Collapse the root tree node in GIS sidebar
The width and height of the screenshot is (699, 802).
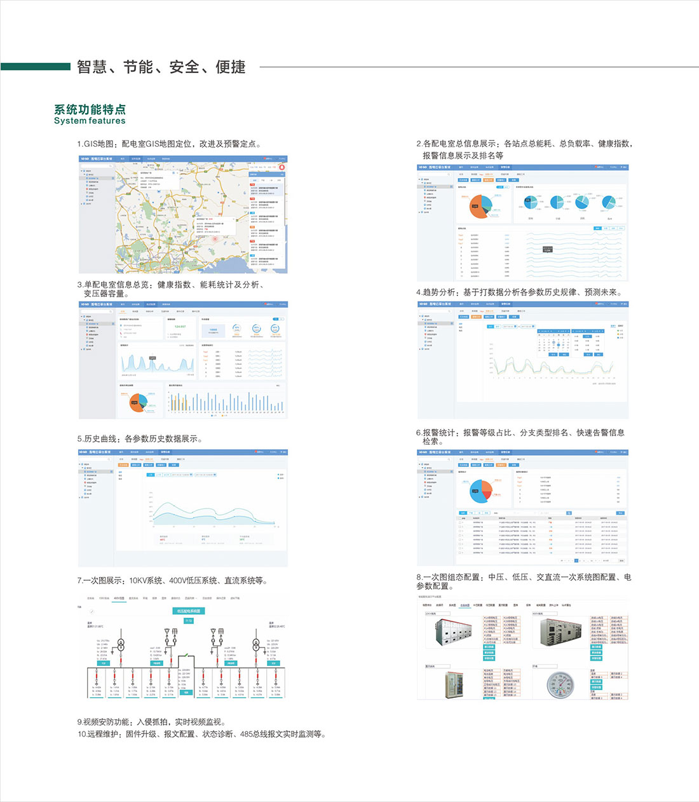point(81,171)
